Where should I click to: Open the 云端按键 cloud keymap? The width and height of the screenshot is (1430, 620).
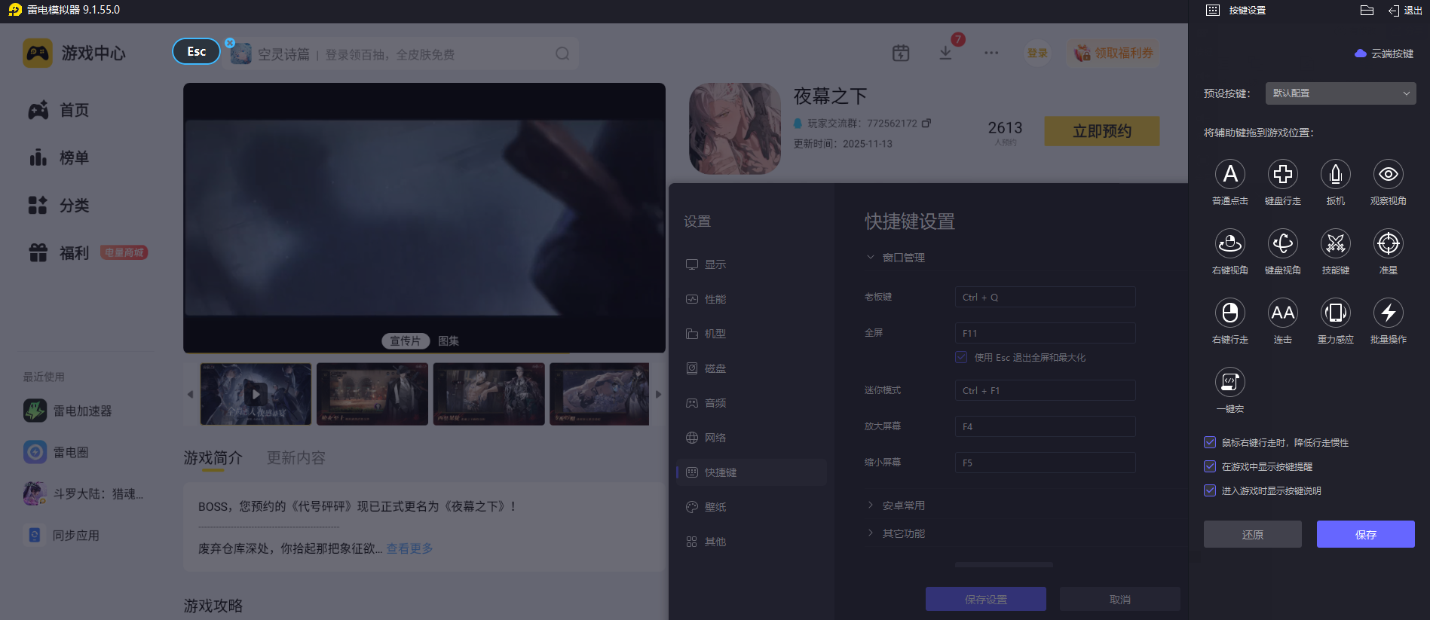click(x=1384, y=53)
